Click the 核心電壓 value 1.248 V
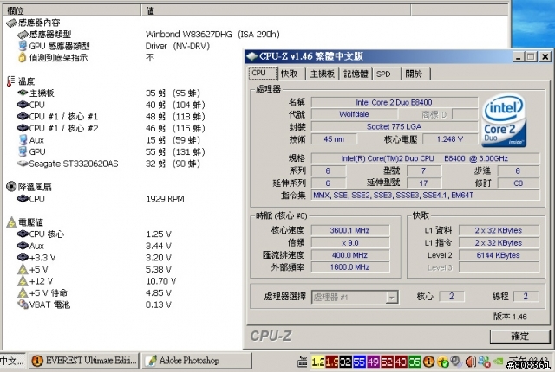Viewport: 555px width, 372px height. point(450,139)
